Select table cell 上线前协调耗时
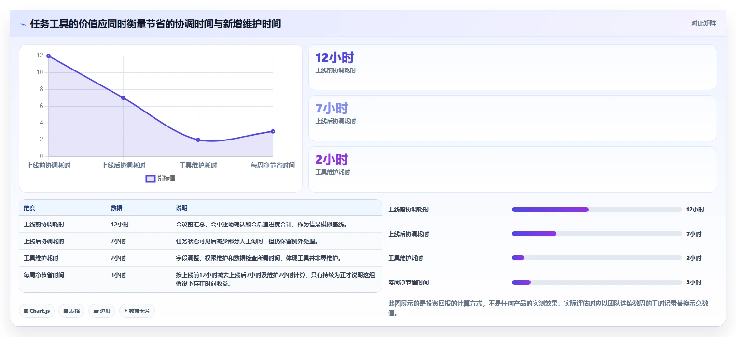Viewport: 736px width, 337px height. click(44, 225)
